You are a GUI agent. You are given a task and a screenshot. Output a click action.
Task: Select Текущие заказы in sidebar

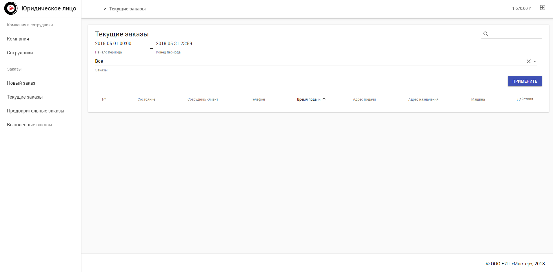tap(25, 97)
